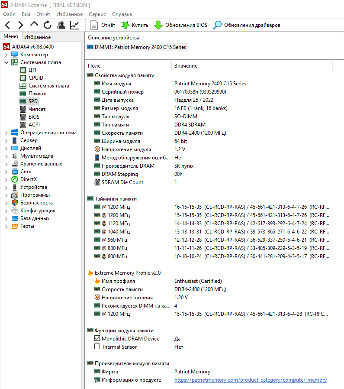Click the Сервер icon in tree

pyautogui.click(x=15, y=140)
